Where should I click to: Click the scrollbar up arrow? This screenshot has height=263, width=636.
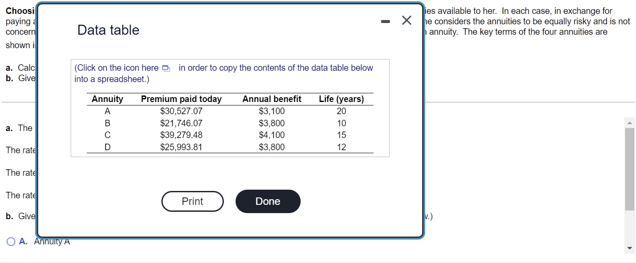click(x=629, y=122)
